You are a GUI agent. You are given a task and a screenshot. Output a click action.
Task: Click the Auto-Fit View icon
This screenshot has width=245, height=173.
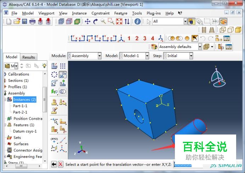[119, 21]
